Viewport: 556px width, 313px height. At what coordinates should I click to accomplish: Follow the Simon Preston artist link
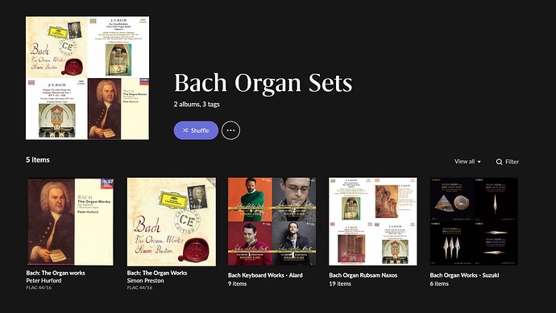tap(145, 281)
